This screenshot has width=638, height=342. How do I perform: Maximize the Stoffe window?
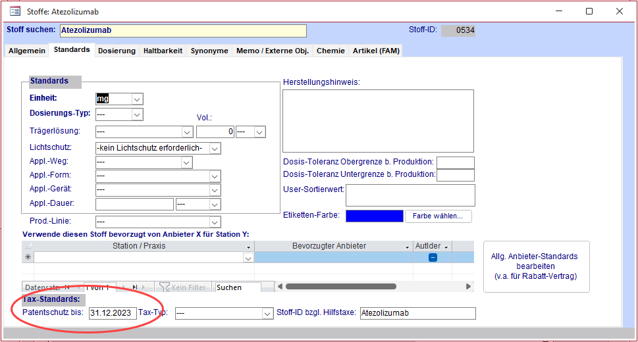click(589, 11)
